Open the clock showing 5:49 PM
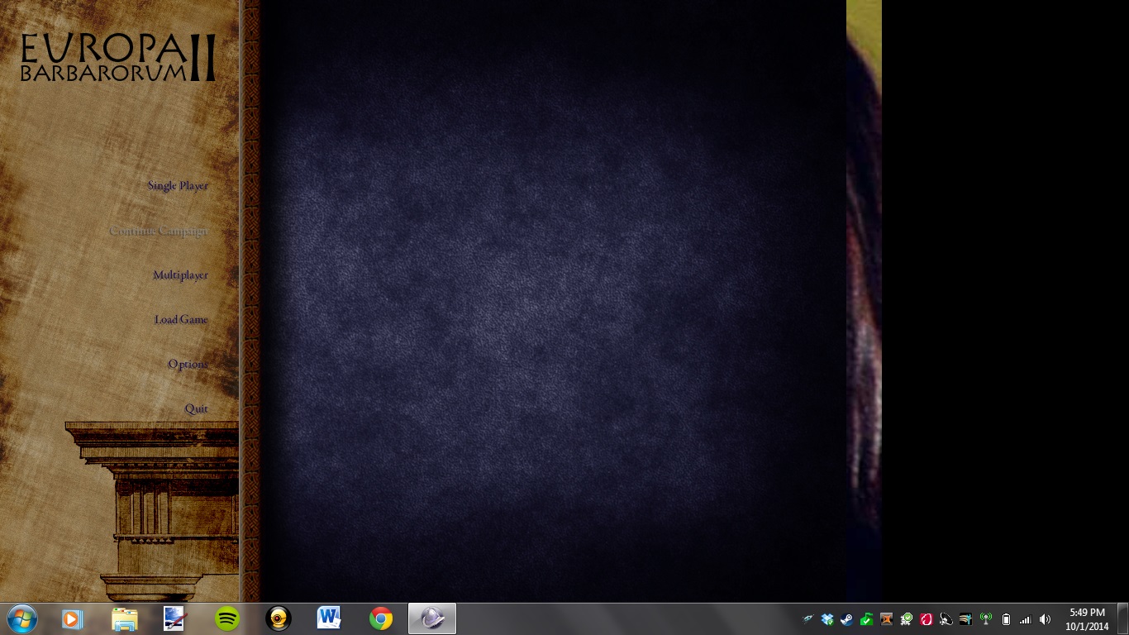The height and width of the screenshot is (635, 1129). point(1087,619)
